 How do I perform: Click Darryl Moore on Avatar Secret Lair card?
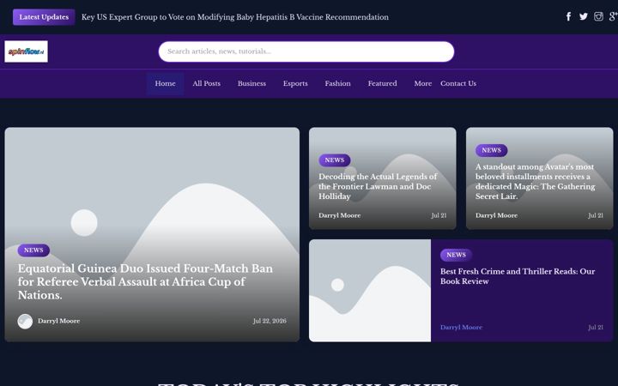pos(496,215)
